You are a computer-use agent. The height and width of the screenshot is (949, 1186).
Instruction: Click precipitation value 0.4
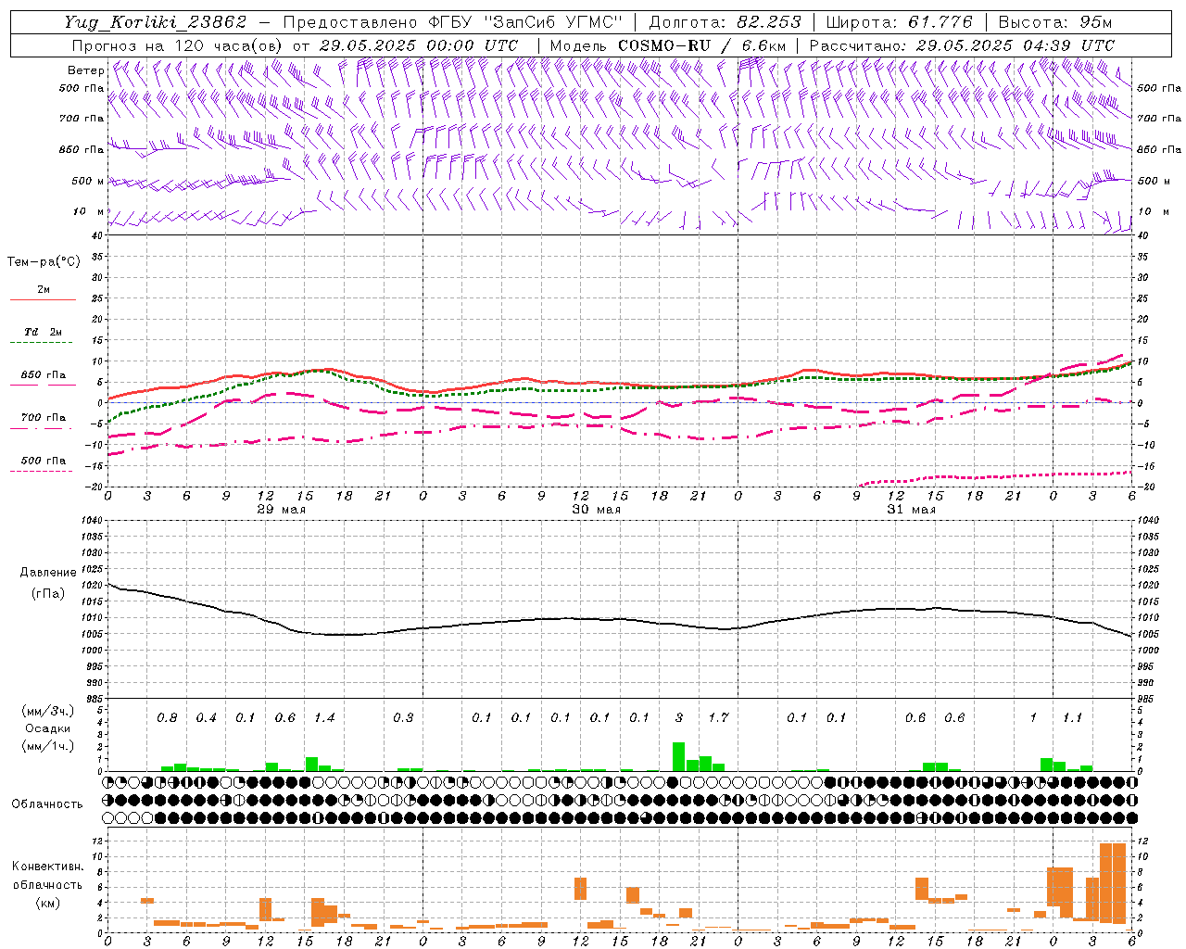[x=206, y=718]
